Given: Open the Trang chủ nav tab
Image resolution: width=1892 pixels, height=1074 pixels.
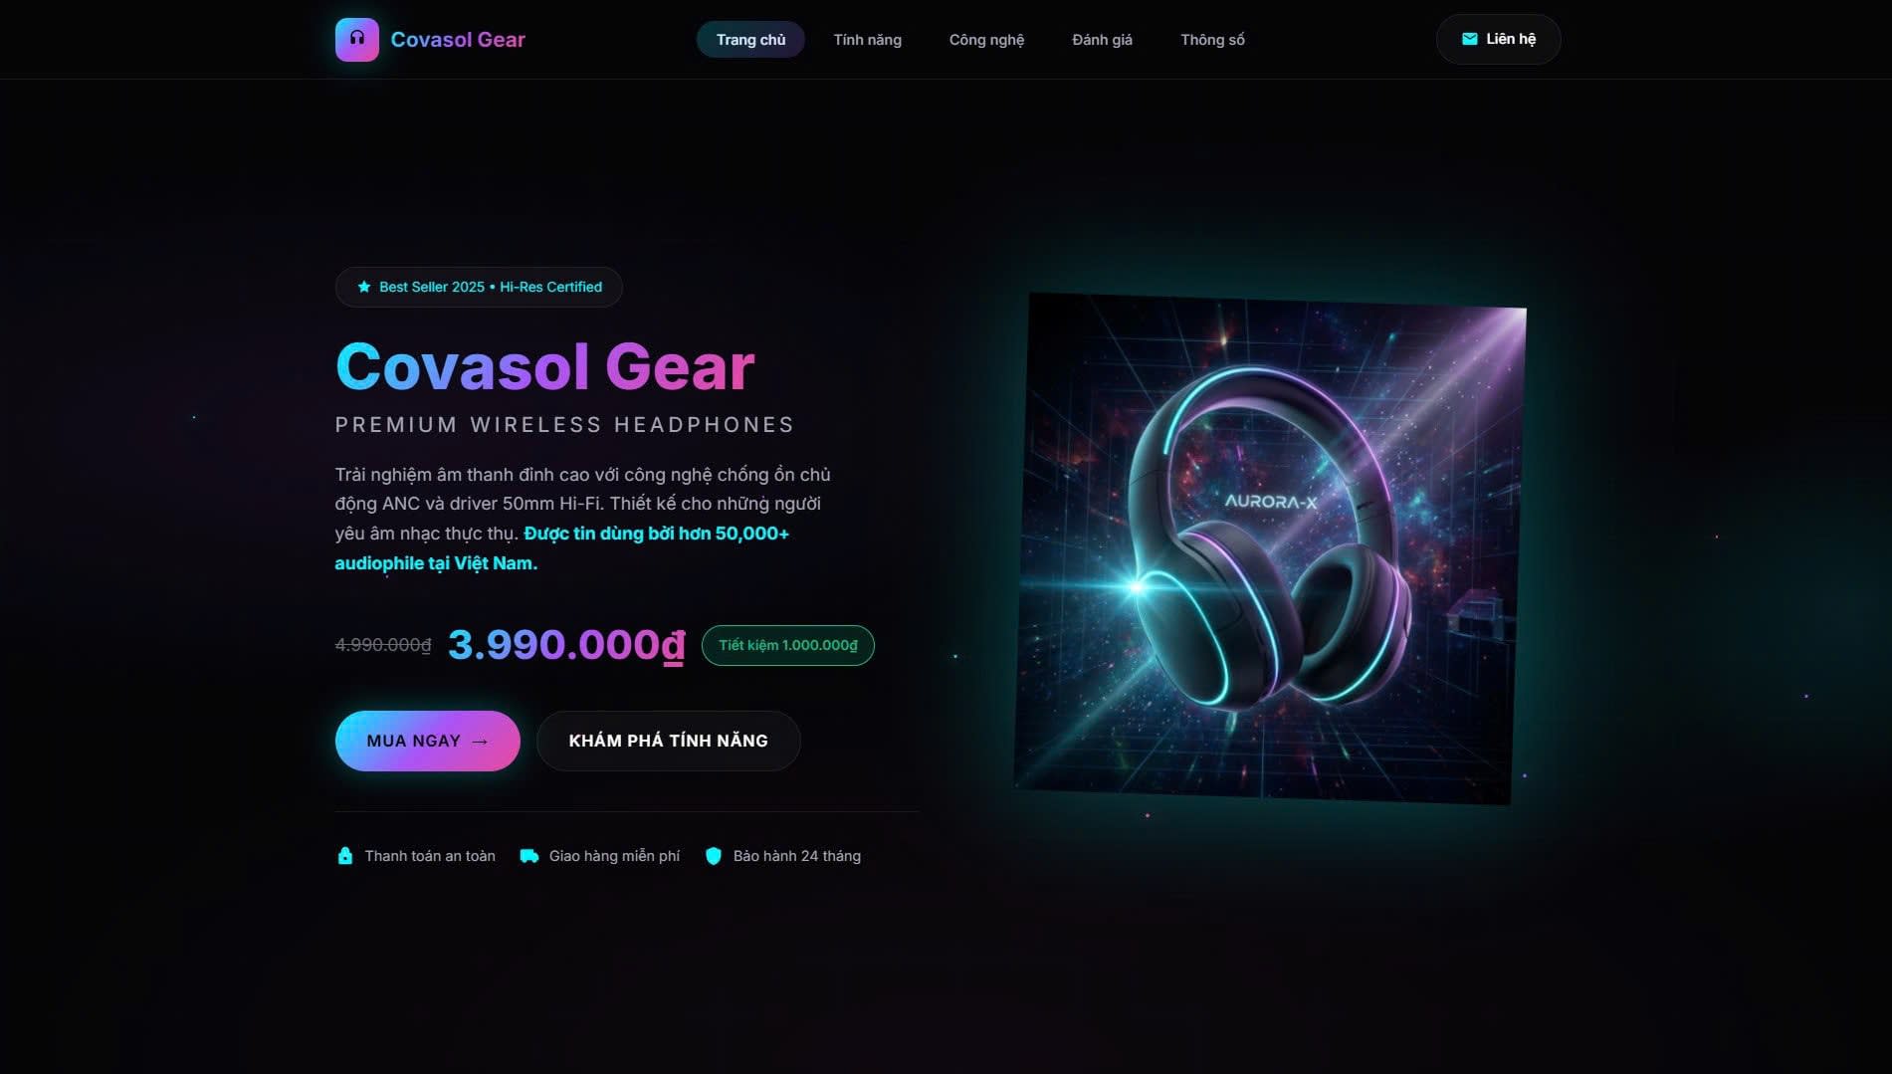Looking at the screenshot, I should [750, 40].
